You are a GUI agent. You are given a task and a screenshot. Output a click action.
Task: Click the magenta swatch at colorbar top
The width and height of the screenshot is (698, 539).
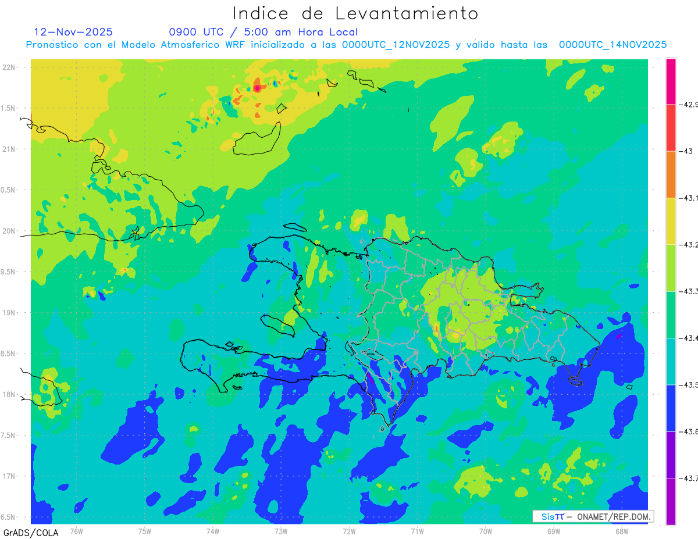(x=671, y=81)
